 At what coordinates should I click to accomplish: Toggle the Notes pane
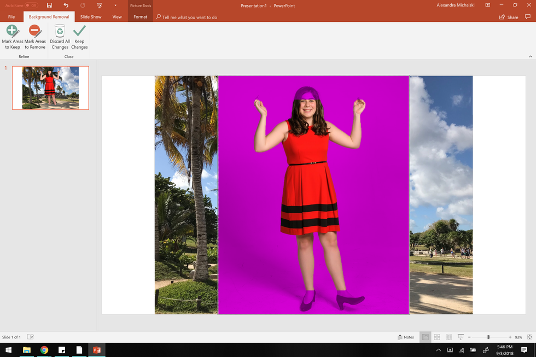coord(405,337)
